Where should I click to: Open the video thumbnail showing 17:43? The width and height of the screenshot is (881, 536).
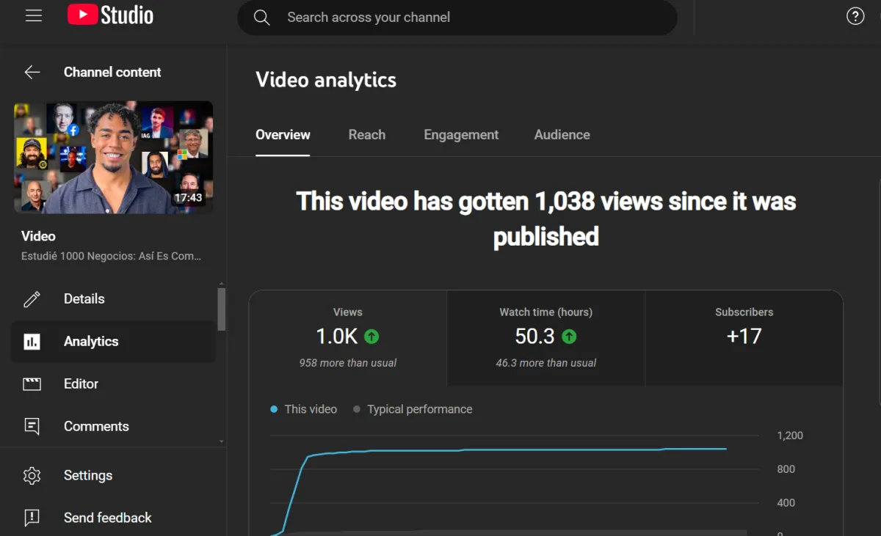[x=114, y=157]
